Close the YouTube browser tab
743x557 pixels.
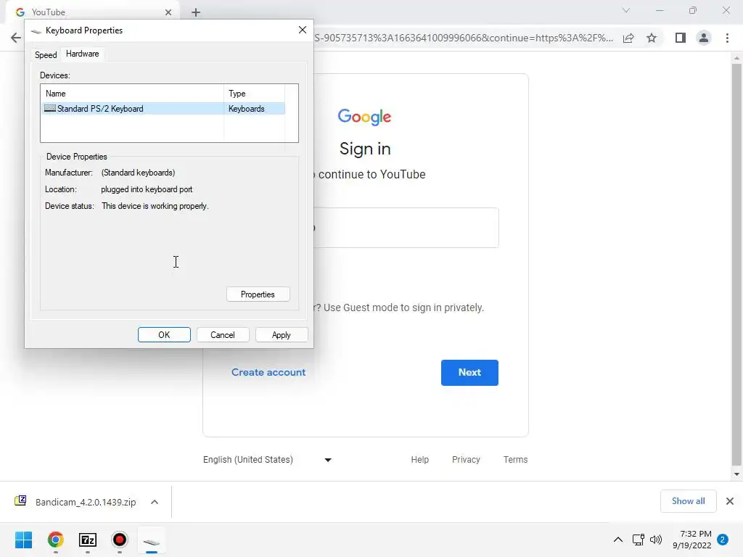tap(168, 12)
